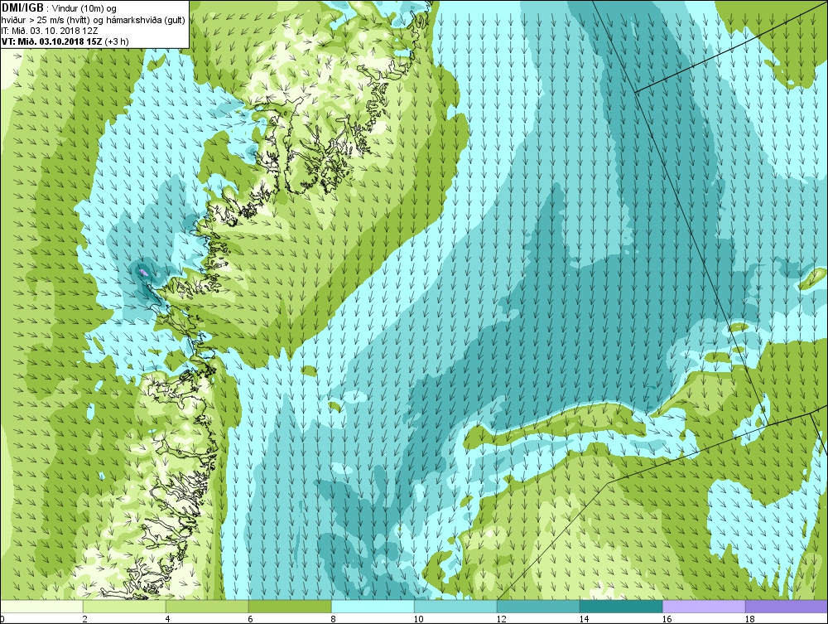Click the '(+3 h)' forecast offset text
The width and height of the screenshot is (828, 624).
tap(117, 41)
